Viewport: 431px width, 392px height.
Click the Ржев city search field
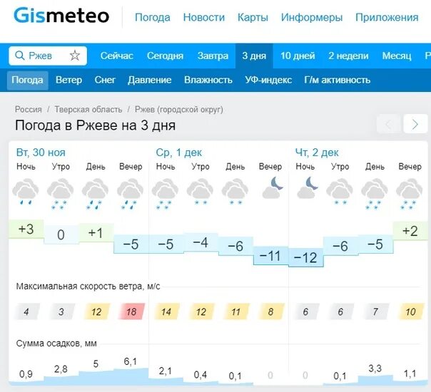coord(47,56)
